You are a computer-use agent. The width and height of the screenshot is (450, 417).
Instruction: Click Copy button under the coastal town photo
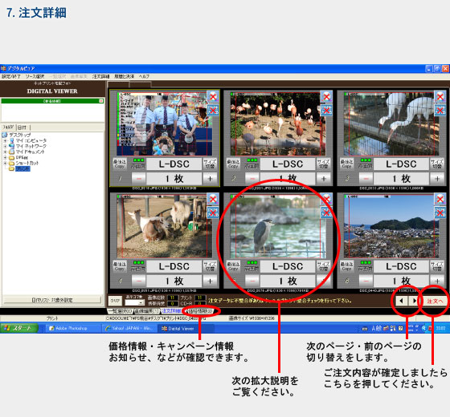point(346,266)
